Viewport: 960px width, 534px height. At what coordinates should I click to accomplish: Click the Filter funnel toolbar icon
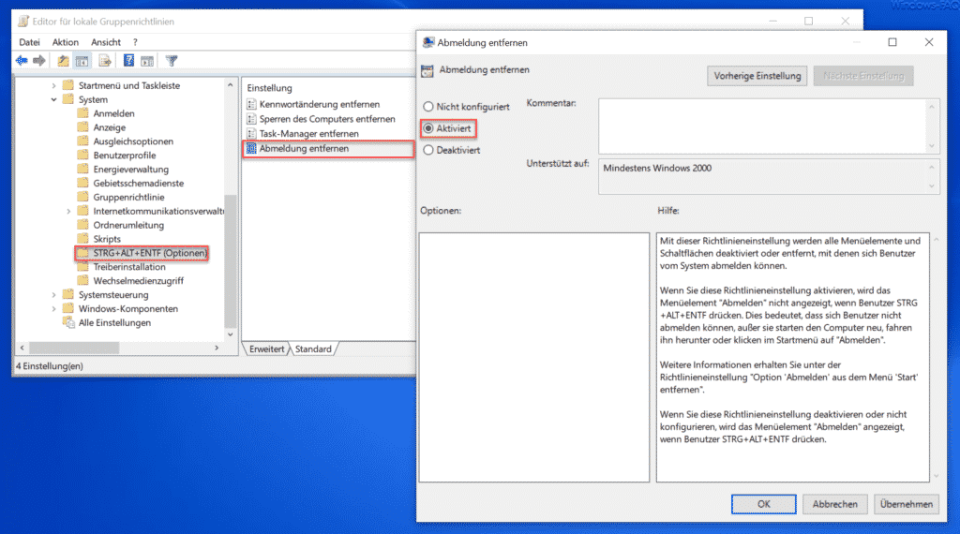(x=172, y=61)
